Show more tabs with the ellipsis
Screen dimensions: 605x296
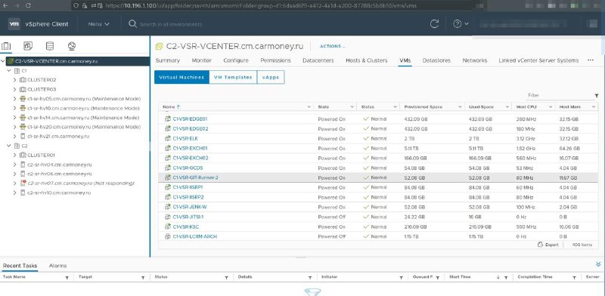(x=591, y=60)
